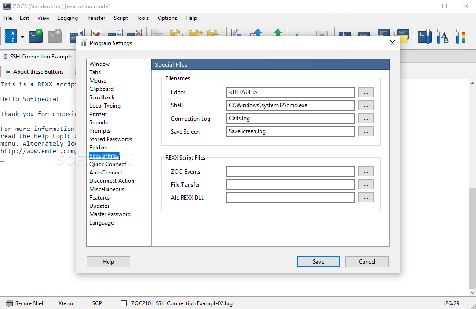The width and height of the screenshot is (476, 309).
Task: Open the Help menu in menu bar
Action: pos(191,18)
